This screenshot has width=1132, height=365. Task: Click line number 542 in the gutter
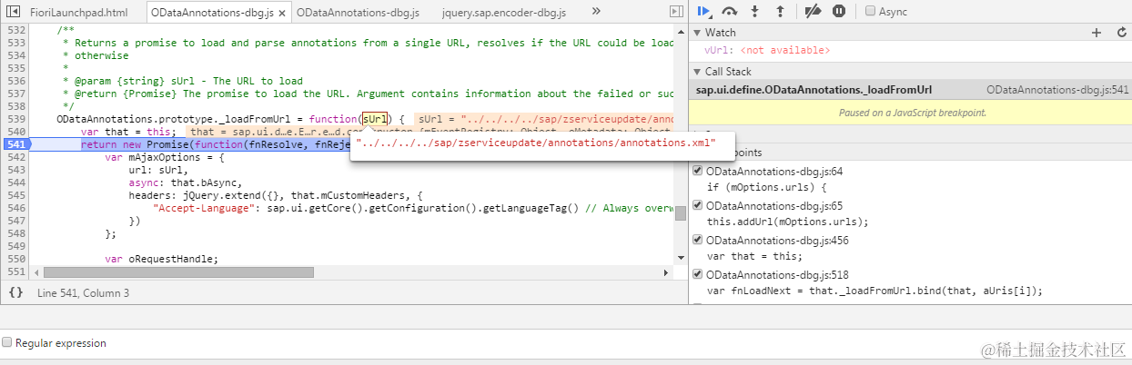pos(15,157)
